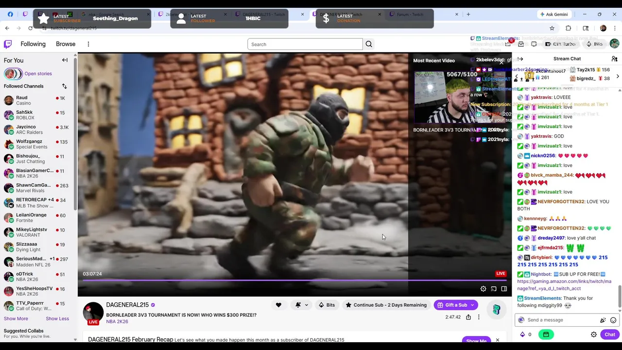Image resolution: width=622 pixels, height=350 pixels.
Task: Click the Show Me recap button
Action: [476, 340]
